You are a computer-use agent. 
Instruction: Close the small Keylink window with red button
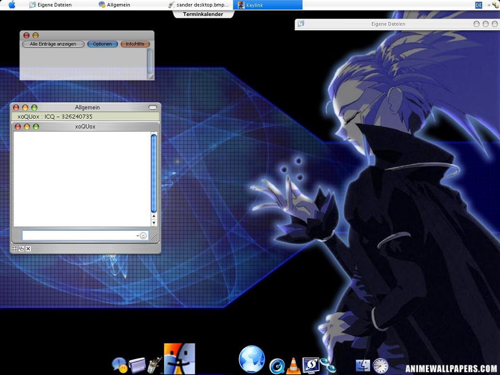[x=27, y=35]
